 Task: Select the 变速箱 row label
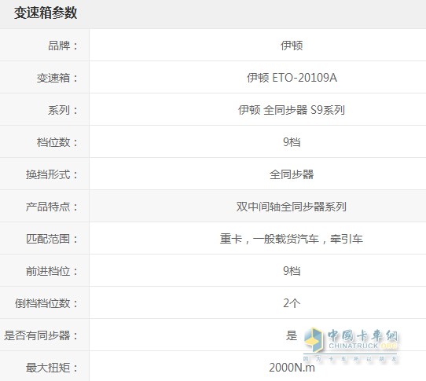click(57, 78)
